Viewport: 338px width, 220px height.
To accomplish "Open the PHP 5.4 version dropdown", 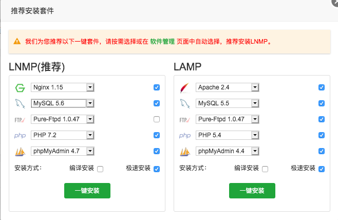I will pos(228,135).
